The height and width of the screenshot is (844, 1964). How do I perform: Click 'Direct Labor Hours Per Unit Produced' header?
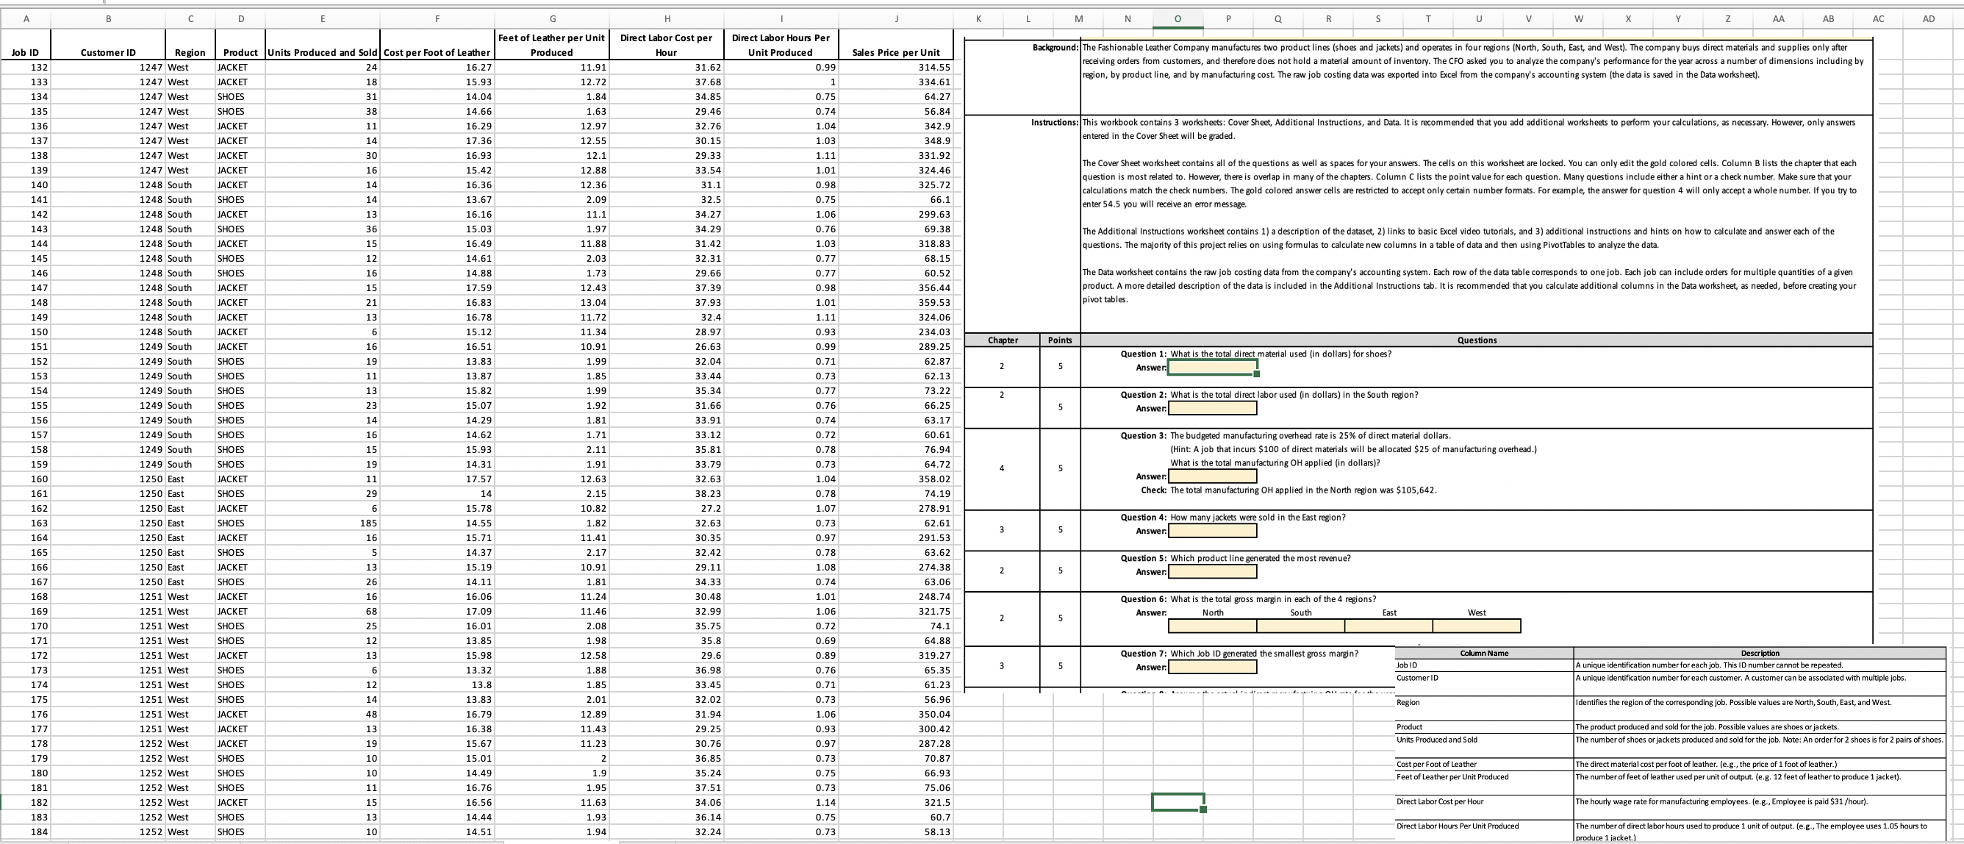(x=781, y=45)
